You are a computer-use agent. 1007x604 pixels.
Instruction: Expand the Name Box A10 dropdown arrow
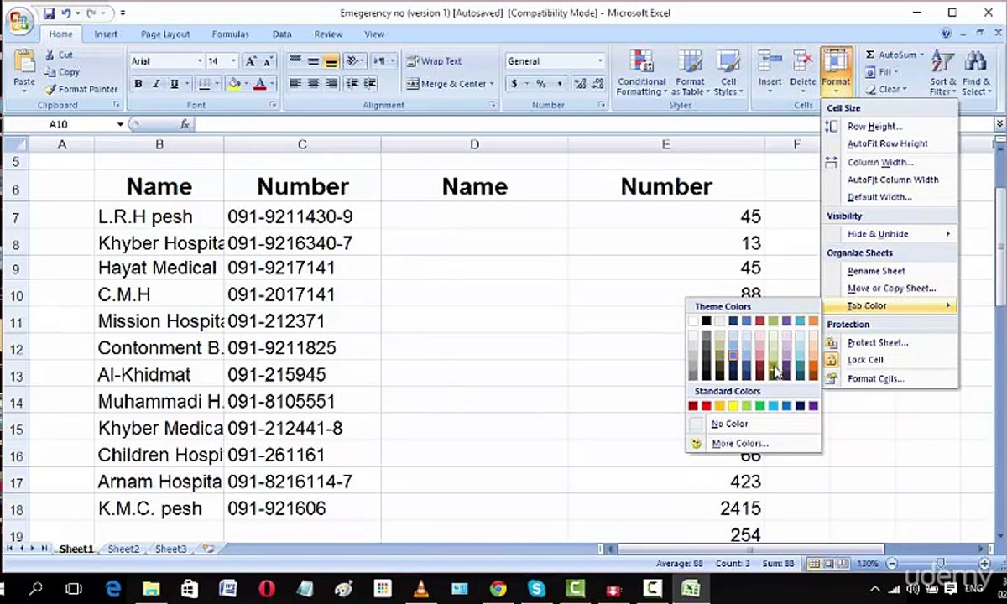coord(120,124)
